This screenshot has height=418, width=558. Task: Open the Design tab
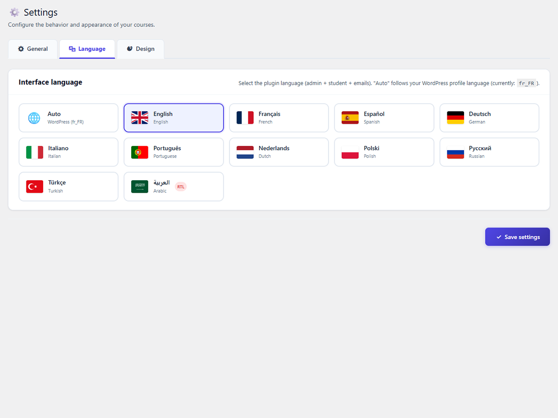(140, 49)
